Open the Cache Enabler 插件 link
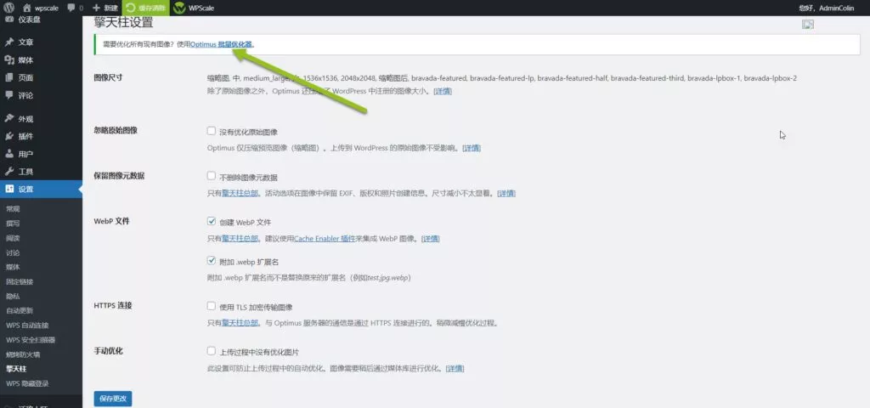The height and width of the screenshot is (408, 870). pyautogui.click(x=324, y=239)
